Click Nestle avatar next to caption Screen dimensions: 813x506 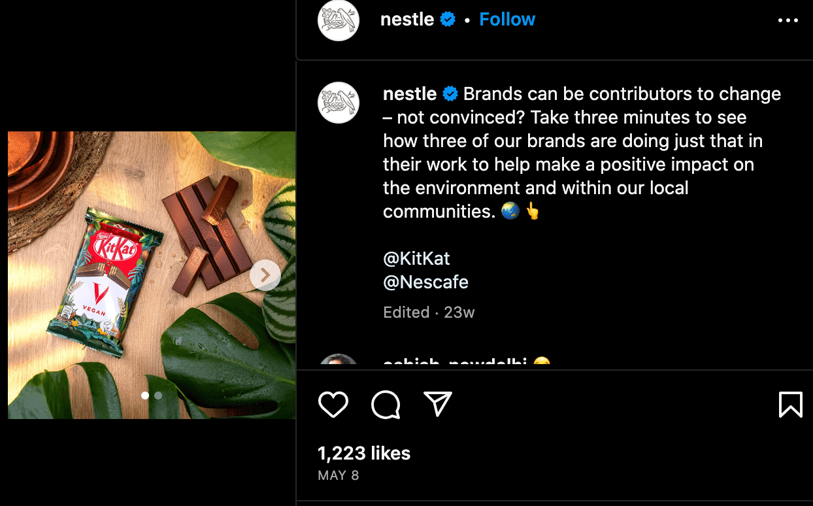click(339, 103)
